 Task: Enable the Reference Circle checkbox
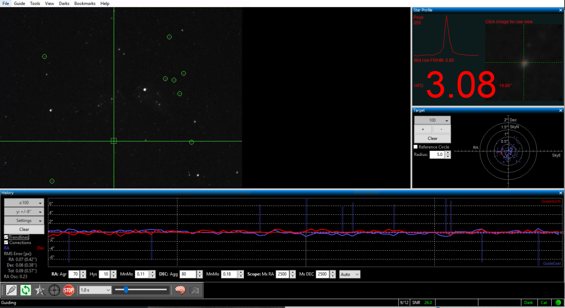click(x=416, y=147)
